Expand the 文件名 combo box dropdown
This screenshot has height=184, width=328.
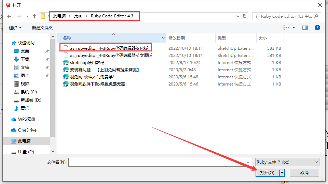point(248,162)
